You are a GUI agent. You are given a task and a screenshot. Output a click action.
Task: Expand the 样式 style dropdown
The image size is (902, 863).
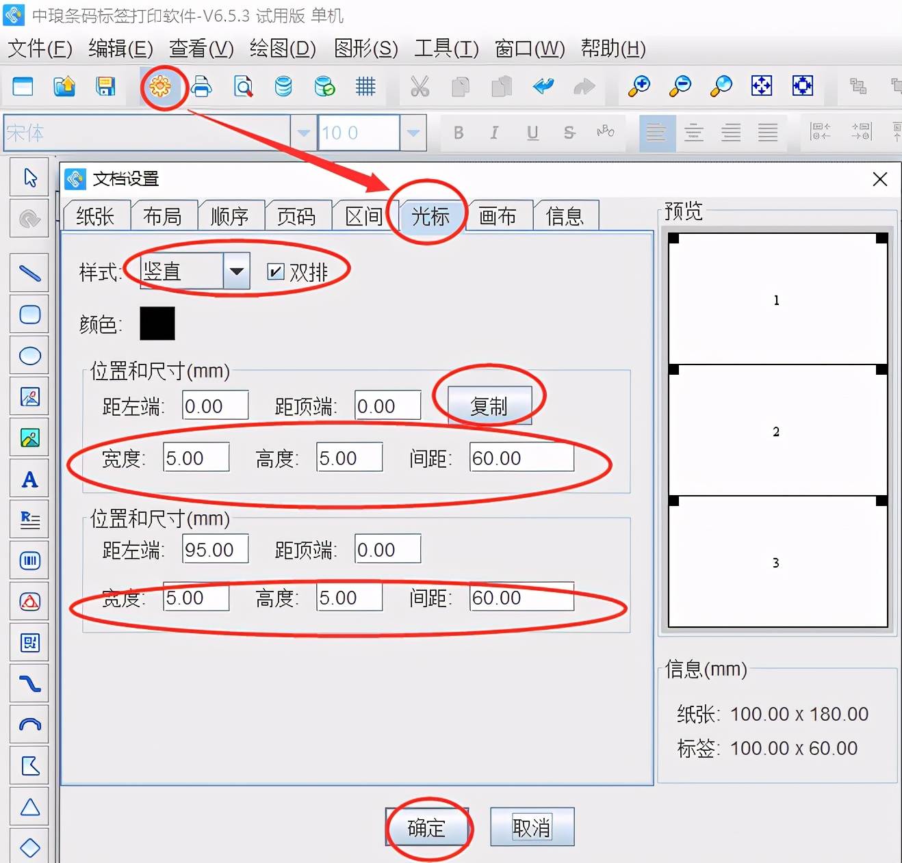[x=236, y=271]
